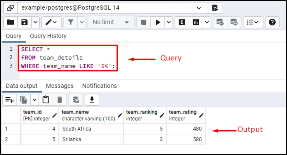The height and width of the screenshot is (155, 287).
Task: Click the Explain query E icon
Action: [182, 22]
